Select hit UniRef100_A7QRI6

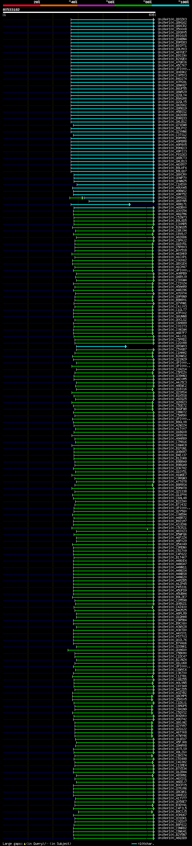(172, 62)
